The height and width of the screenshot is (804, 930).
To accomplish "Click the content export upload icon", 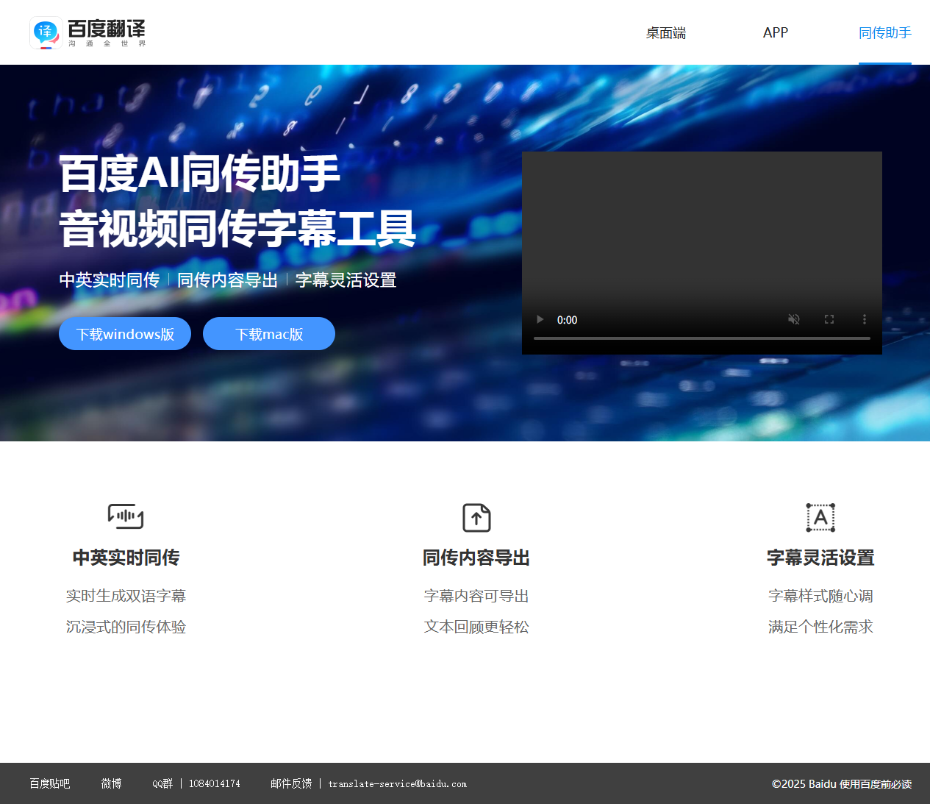I will (x=476, y=517).
